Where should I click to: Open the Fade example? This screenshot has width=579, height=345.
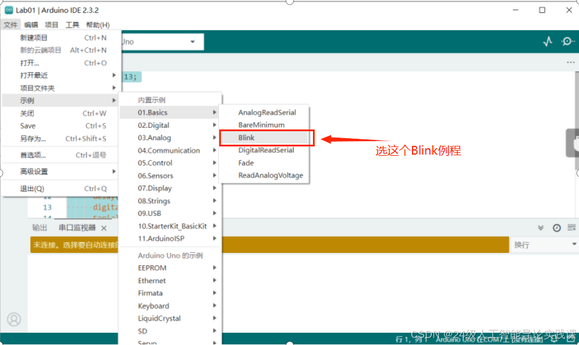264,163
